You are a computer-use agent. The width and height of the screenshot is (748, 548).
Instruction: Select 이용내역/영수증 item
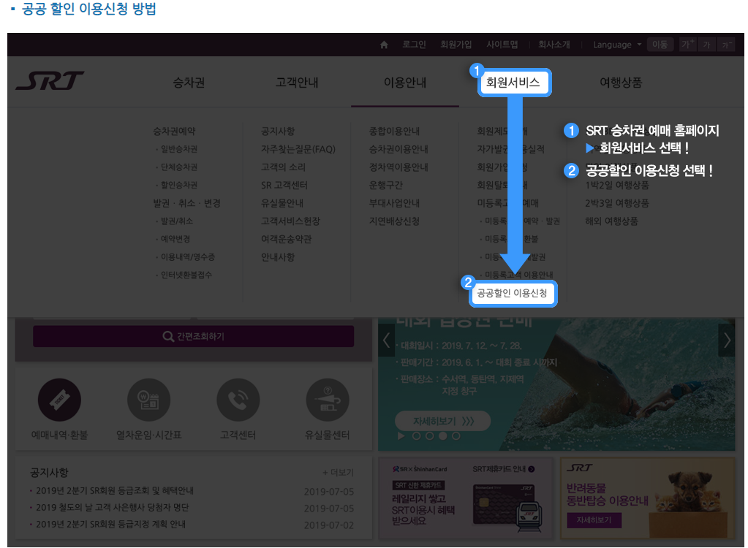pyautogui.click(x=187, y=257)
